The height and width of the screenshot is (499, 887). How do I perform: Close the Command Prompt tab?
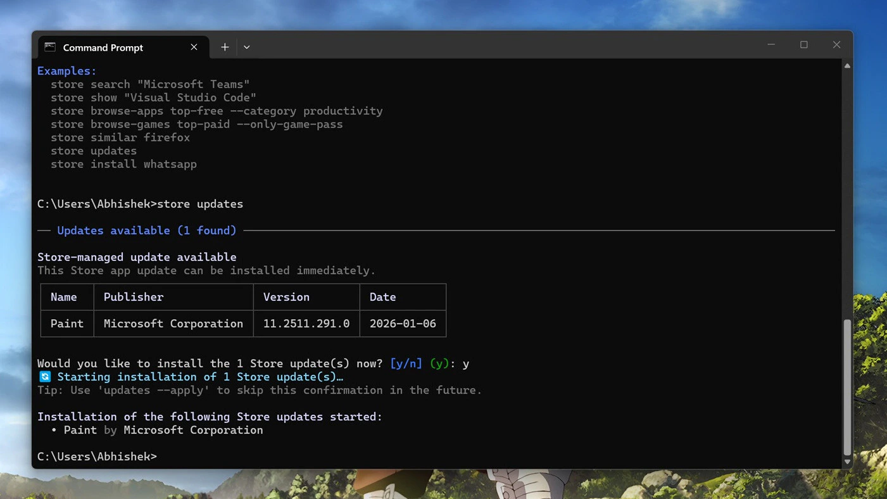click(194, 47)
